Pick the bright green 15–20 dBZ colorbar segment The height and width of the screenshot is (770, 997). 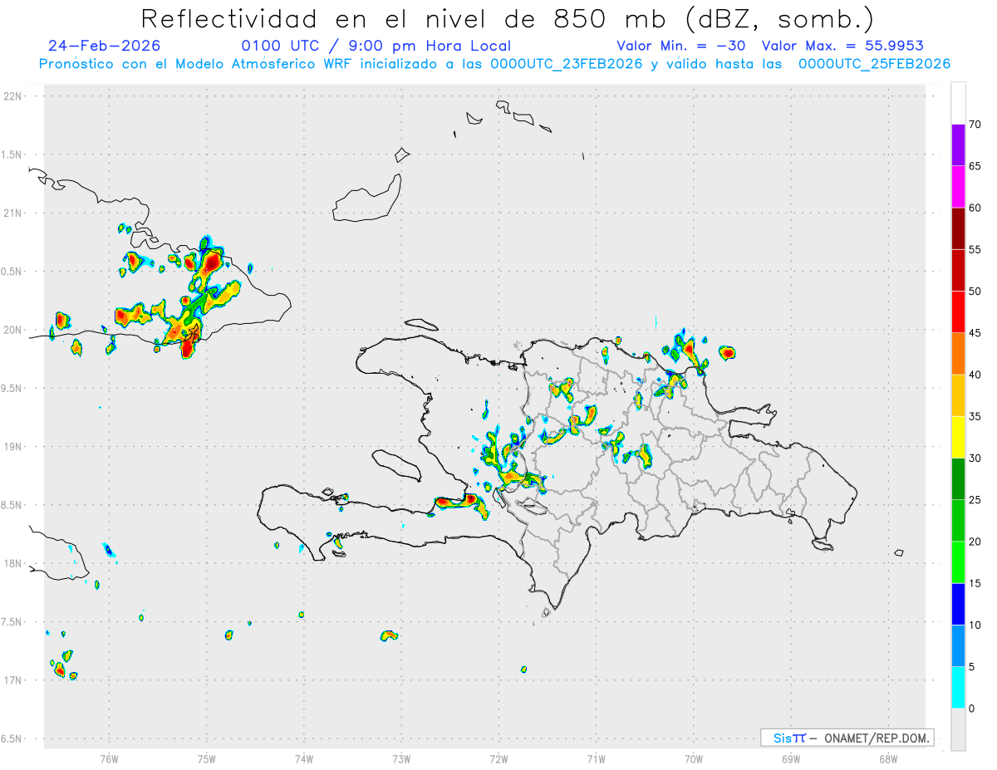click(958, 562)
